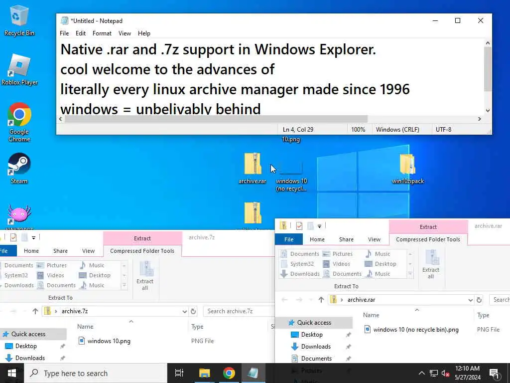
Task: Click Notepad horizontal scroll right arrow
Action: 480,119
